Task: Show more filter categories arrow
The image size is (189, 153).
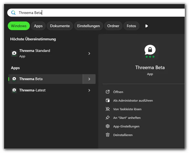Action: pyautogui.click(x=147, y=26)
